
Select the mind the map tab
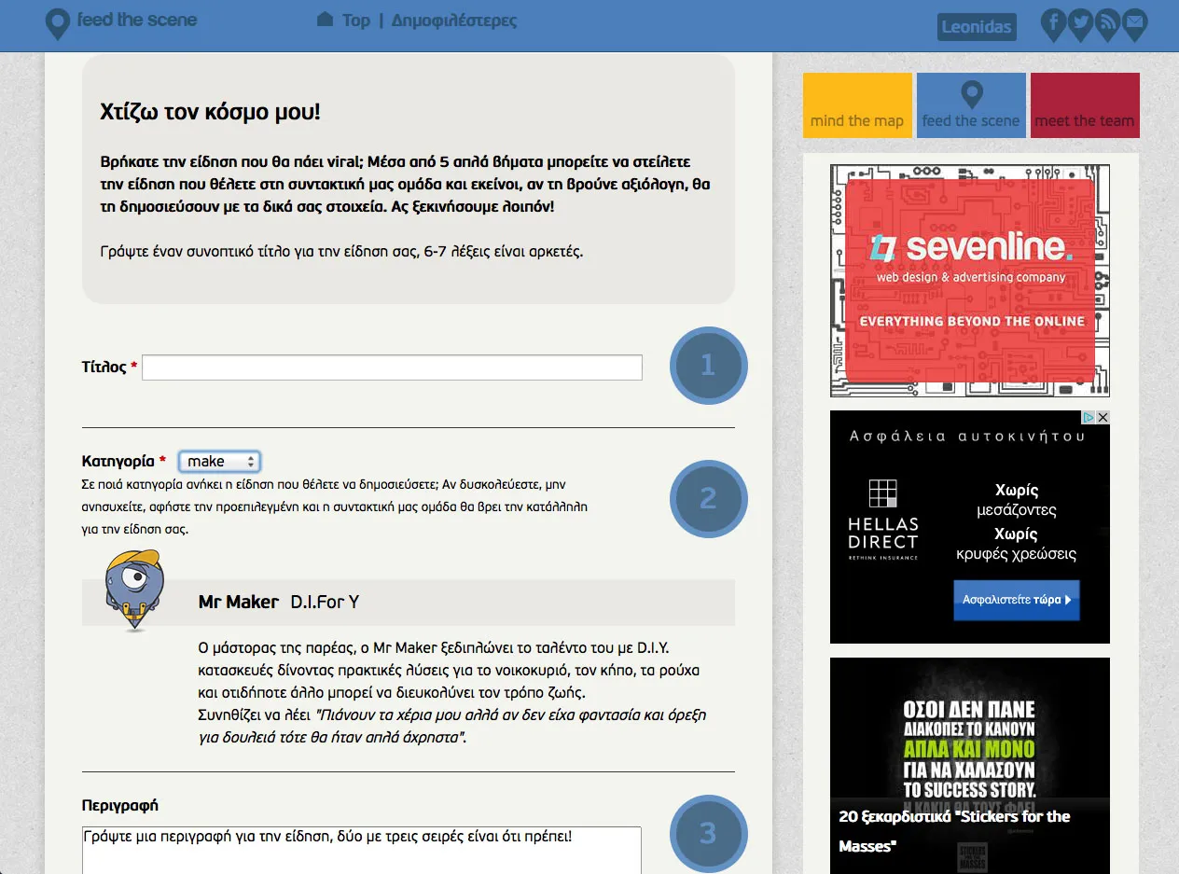tap(857, 105)
